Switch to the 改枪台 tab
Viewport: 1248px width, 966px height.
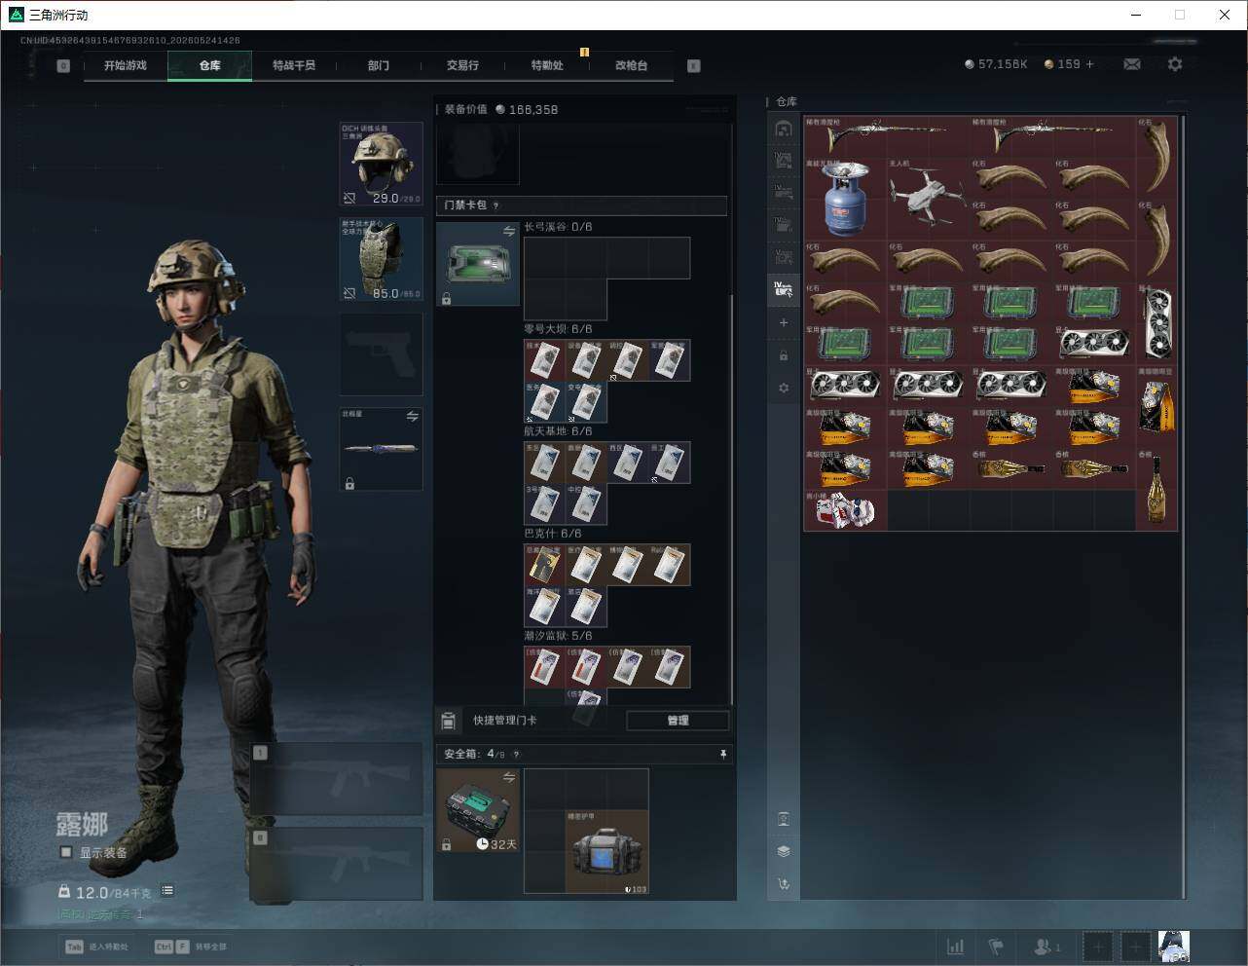[631, 65]
